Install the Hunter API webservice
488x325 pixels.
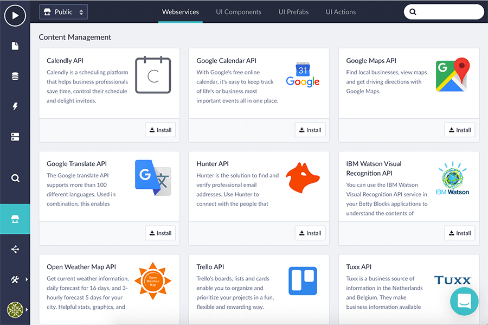310,233
